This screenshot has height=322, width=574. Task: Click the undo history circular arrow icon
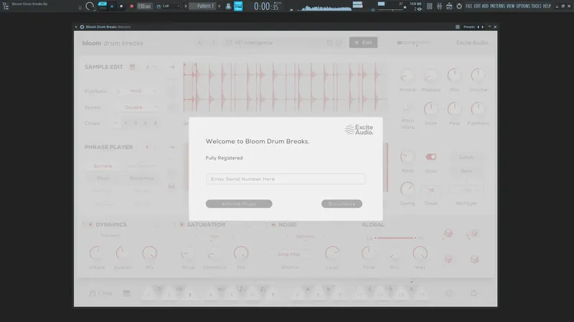(459, 6)
